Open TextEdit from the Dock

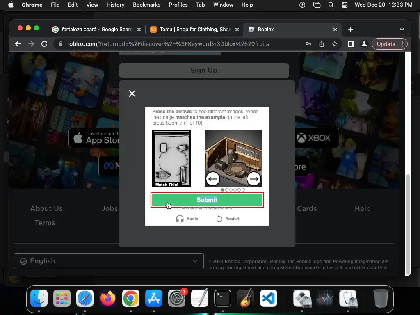[x=200, y=298]
